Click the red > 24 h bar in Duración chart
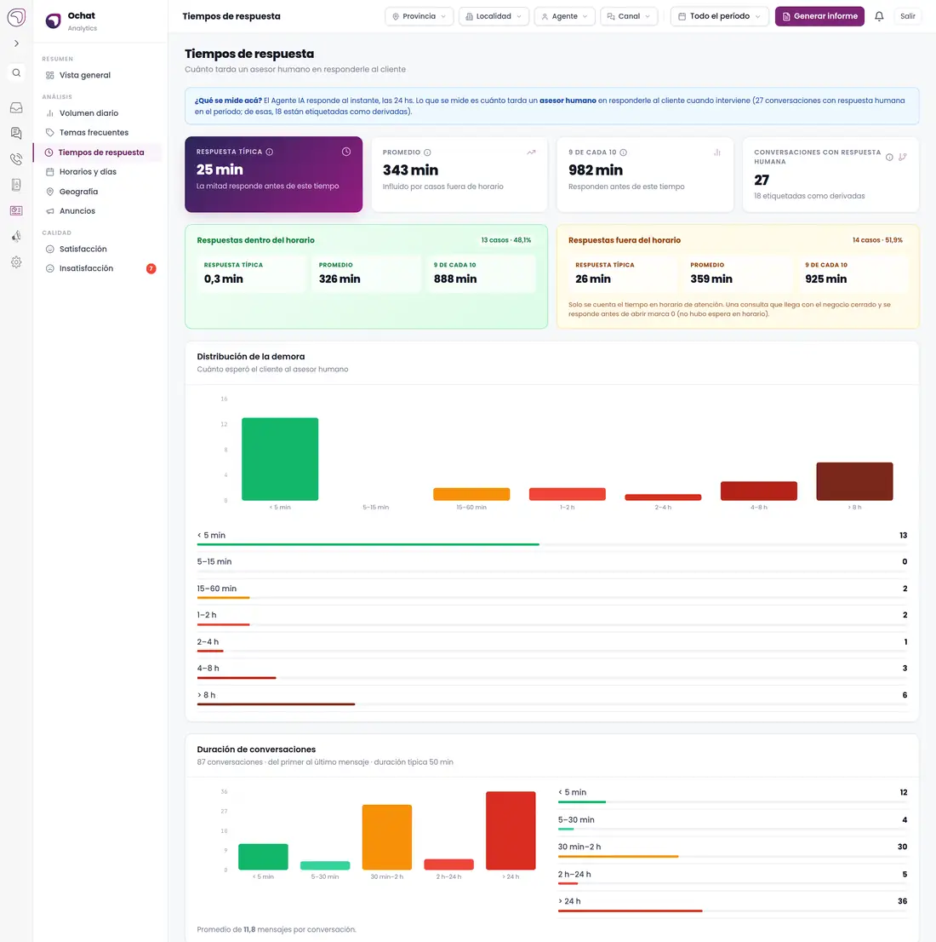 tap(511, 831)
